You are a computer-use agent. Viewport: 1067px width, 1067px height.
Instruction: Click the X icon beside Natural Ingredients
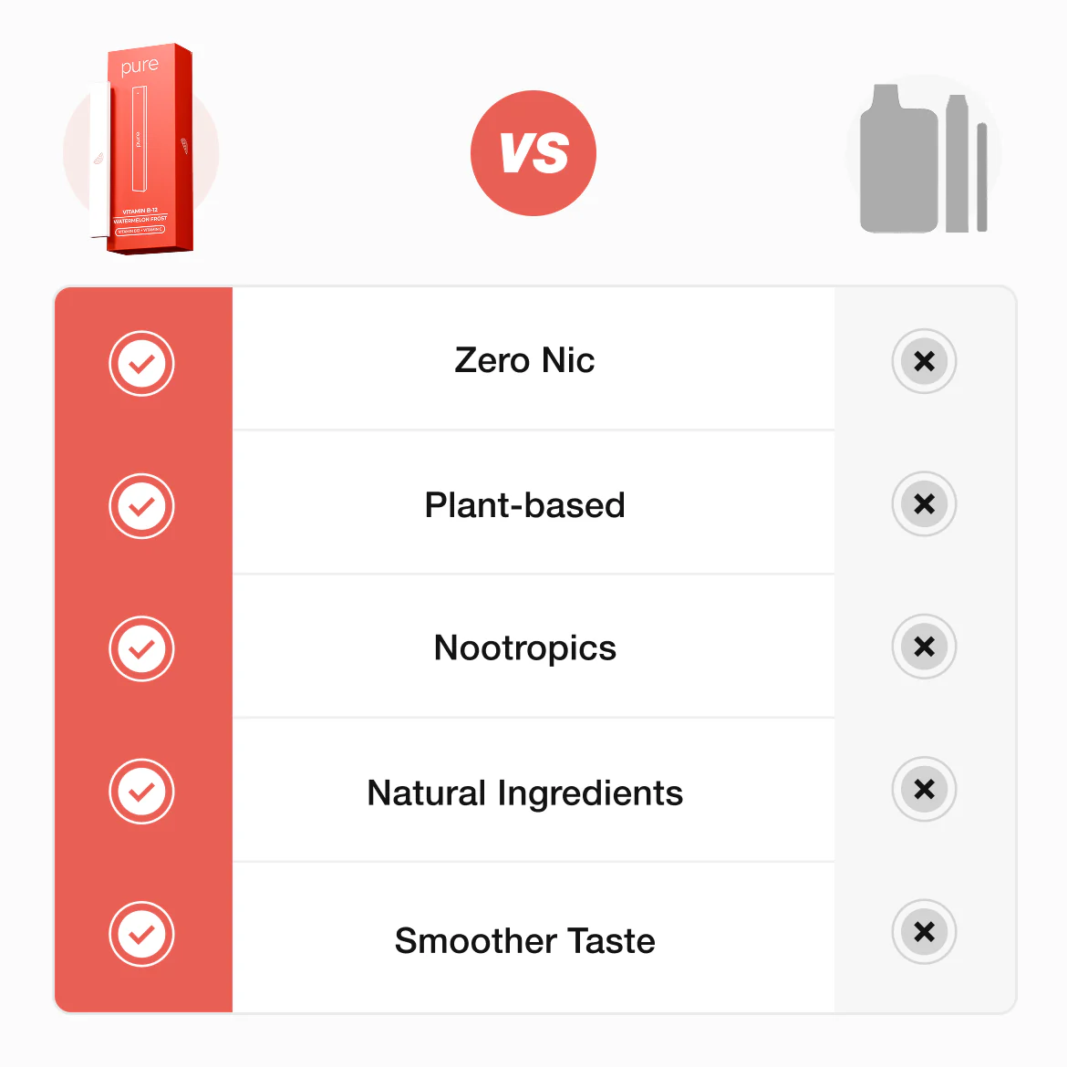(924, 789)
